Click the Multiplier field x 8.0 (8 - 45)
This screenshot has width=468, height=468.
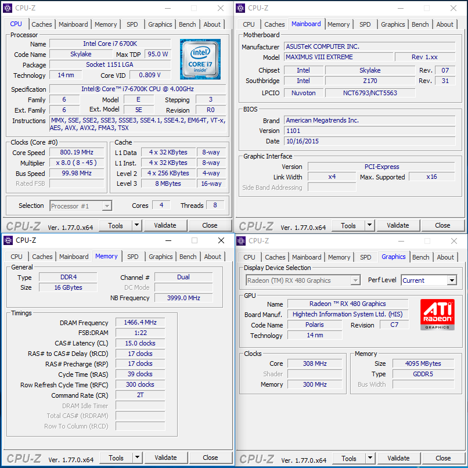pyautogui.click(x=77, y=163)
